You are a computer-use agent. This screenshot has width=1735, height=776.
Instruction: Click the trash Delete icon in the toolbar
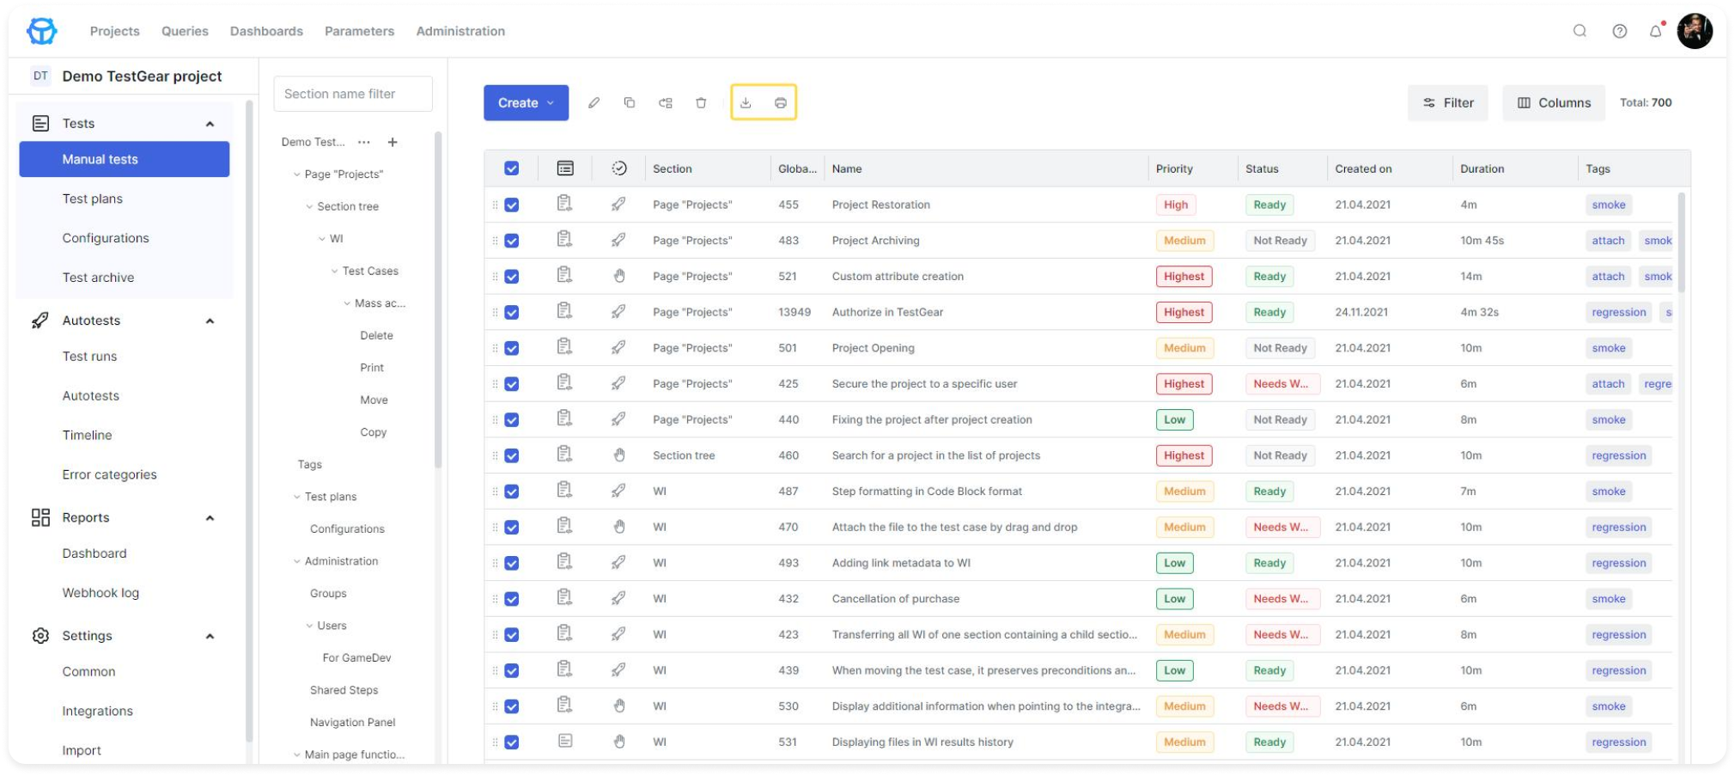tap(701, 102)
